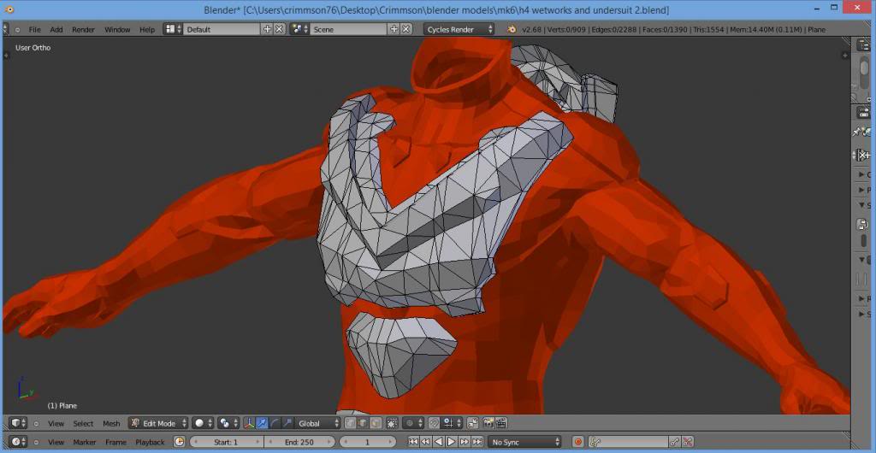Play the animation forward
This screenshot has height=453, width=876.
(452, 442)
